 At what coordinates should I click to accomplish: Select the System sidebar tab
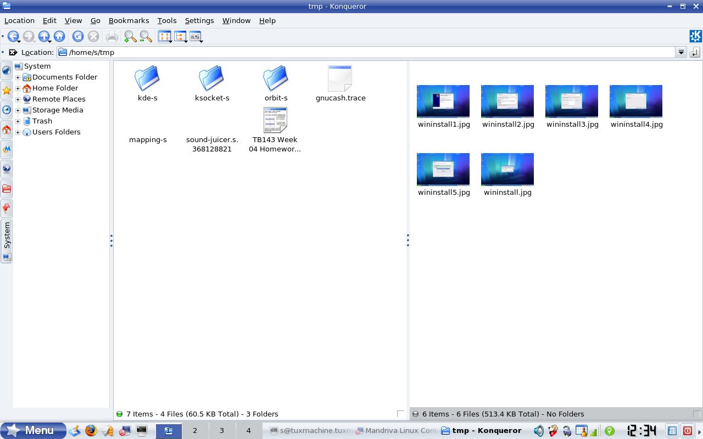7,241
